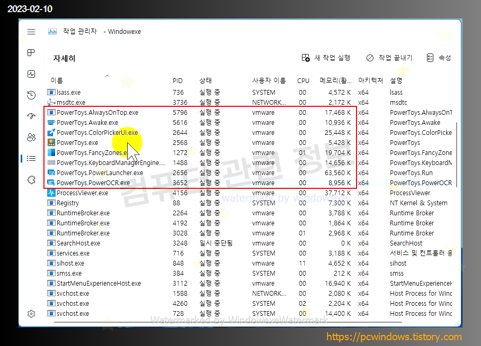Select RuntimeBroker.exe with PID 3028
Screen dimensions: 481x346
[x=83, y=233]
